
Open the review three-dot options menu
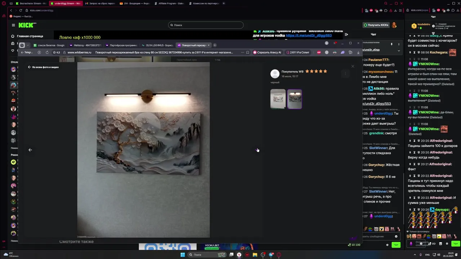(345, 74)
